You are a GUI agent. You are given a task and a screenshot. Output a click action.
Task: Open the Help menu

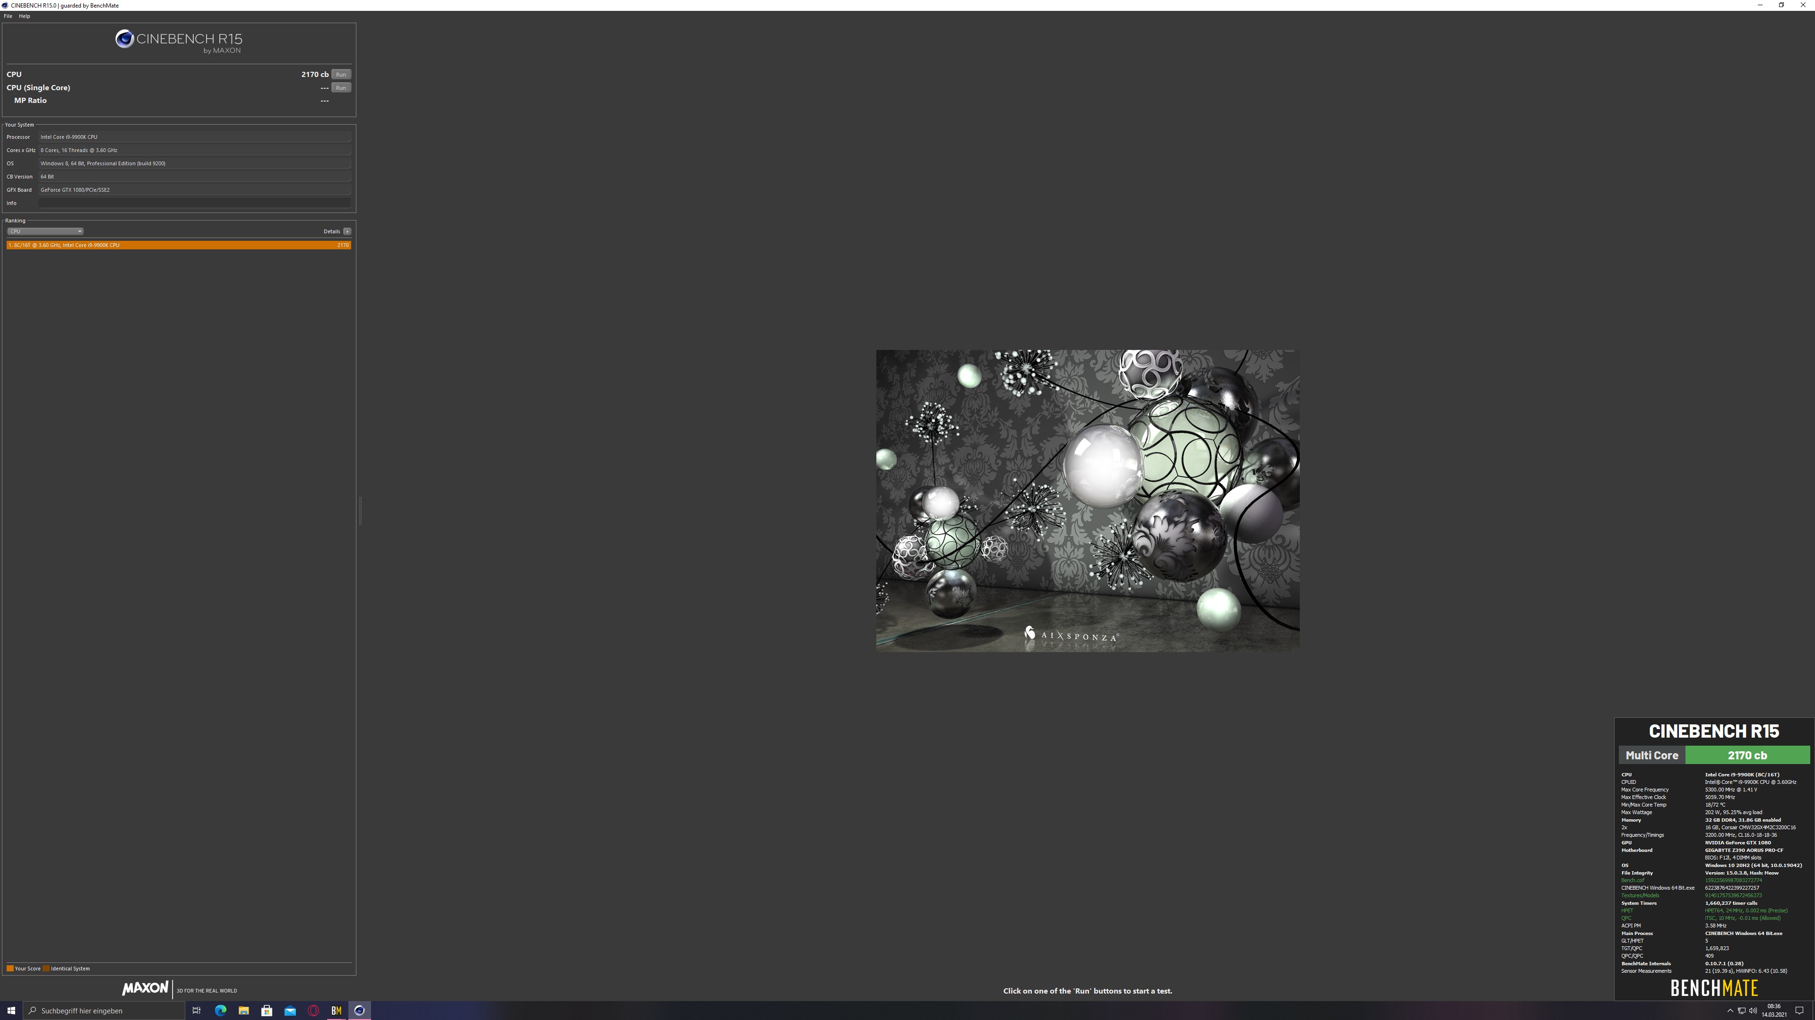[25, 16]
